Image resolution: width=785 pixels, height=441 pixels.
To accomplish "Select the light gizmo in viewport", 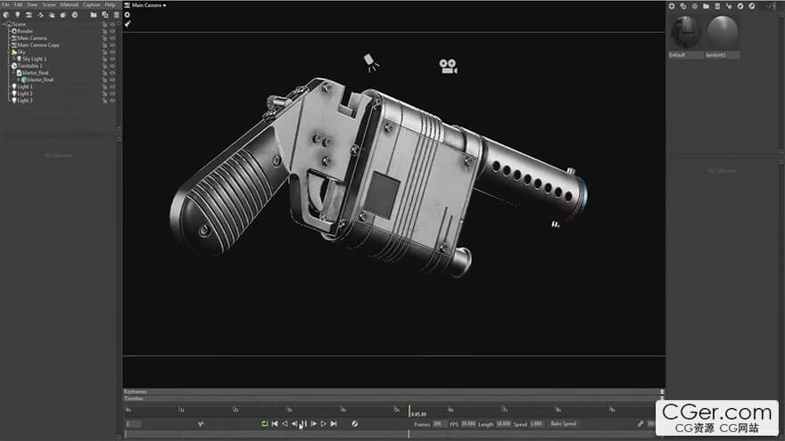I will pyautogui.click(x=371, y=63).
